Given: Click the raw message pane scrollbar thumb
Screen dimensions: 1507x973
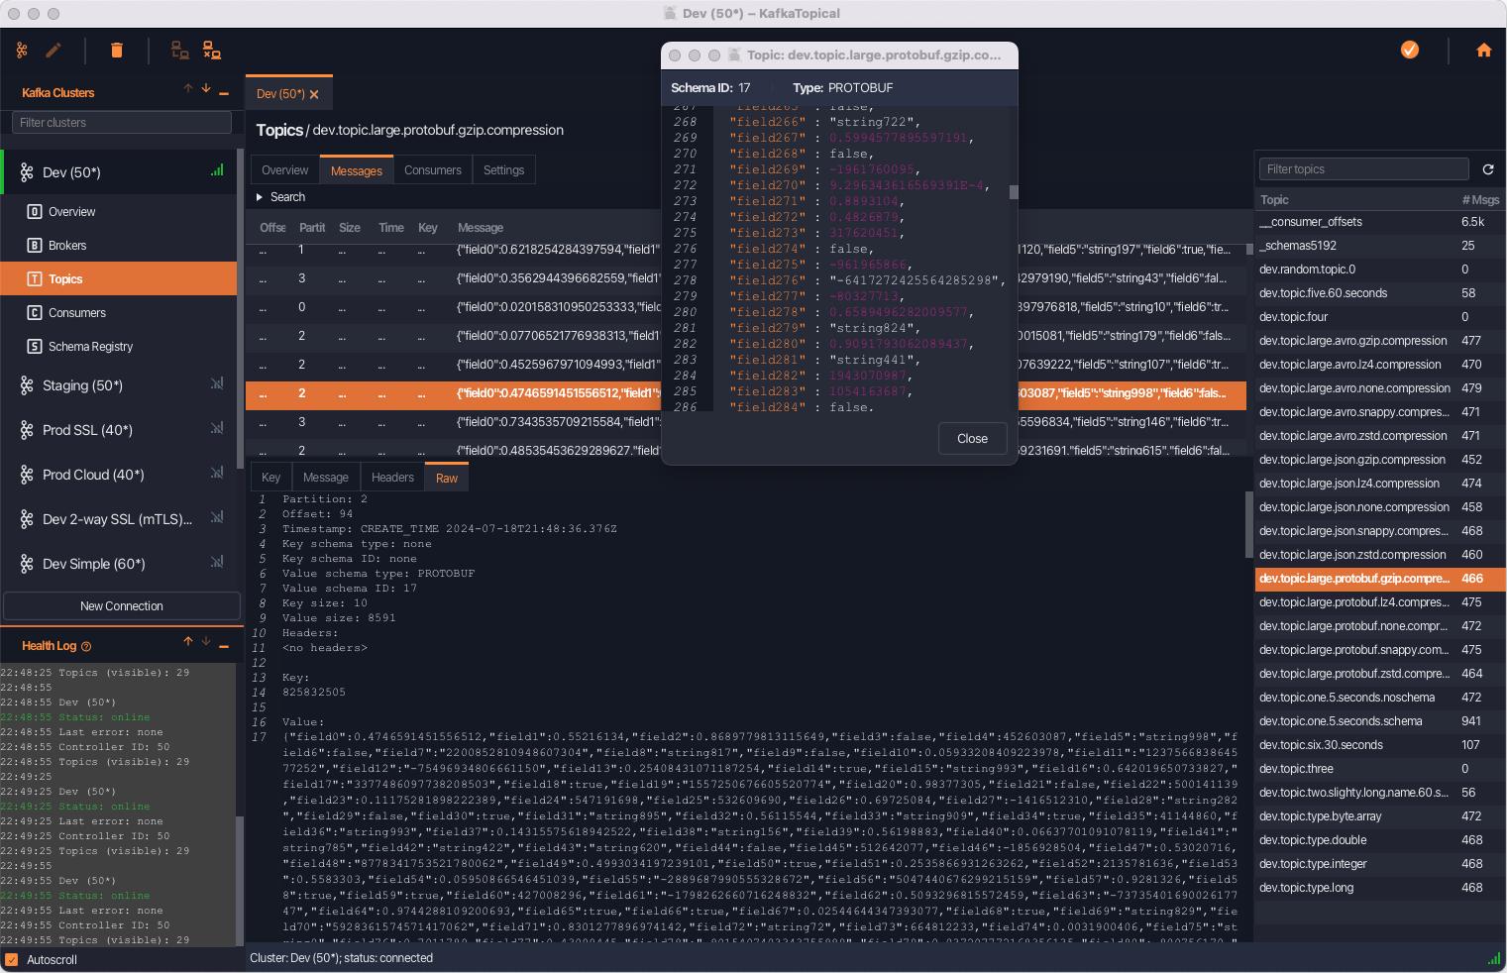Looking at the screenshot, I should [x=1249, y=524].
